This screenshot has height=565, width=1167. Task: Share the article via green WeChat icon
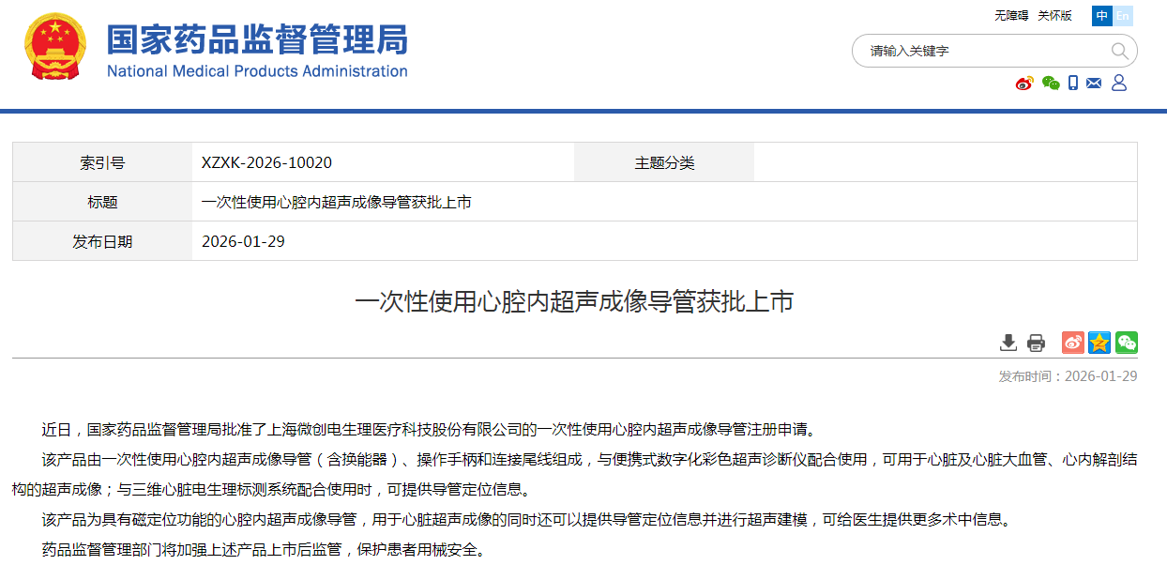click(x=1125, y=343)
